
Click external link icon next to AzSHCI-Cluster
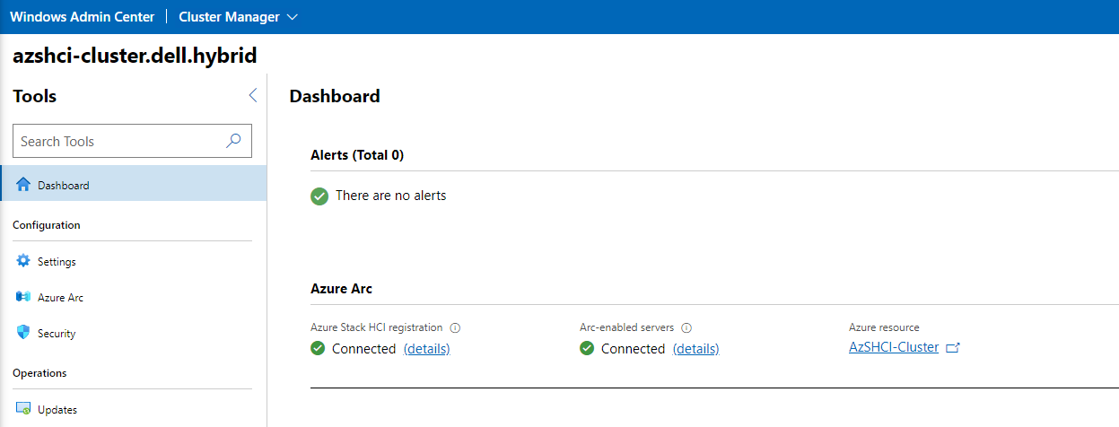953,348
